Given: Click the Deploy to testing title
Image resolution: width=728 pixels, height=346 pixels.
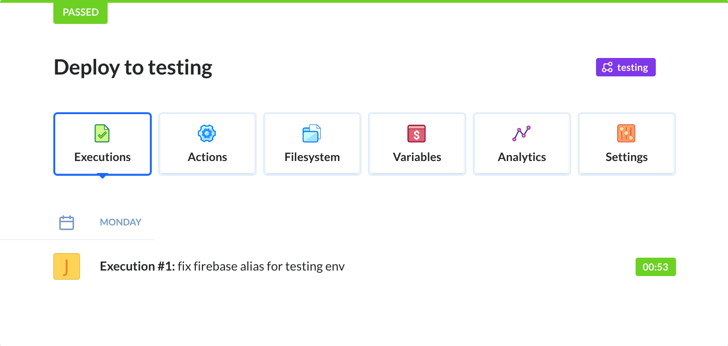Looking at the screenshot, I should (x=133, y=68).
